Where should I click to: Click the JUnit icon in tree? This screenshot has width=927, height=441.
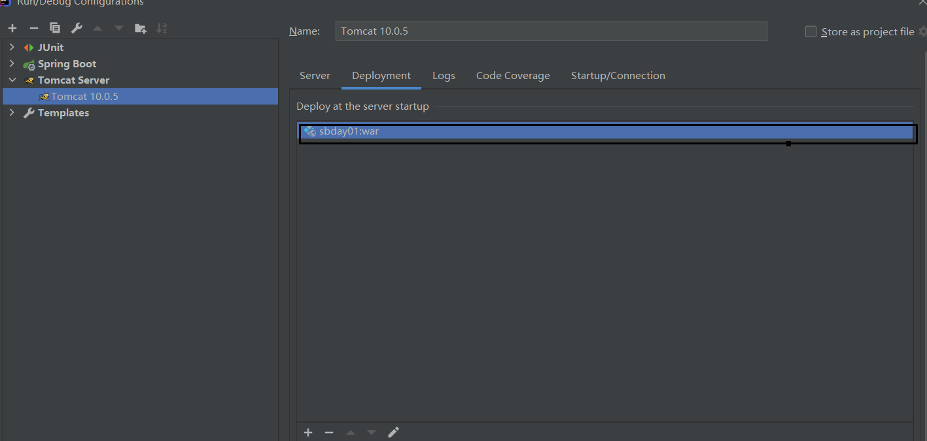point(29,48)
